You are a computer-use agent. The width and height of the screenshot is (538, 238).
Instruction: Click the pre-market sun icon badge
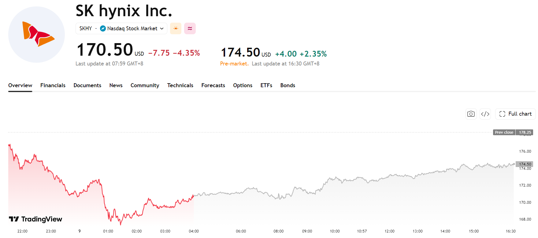pyautogui.click(x=176, y=28)
